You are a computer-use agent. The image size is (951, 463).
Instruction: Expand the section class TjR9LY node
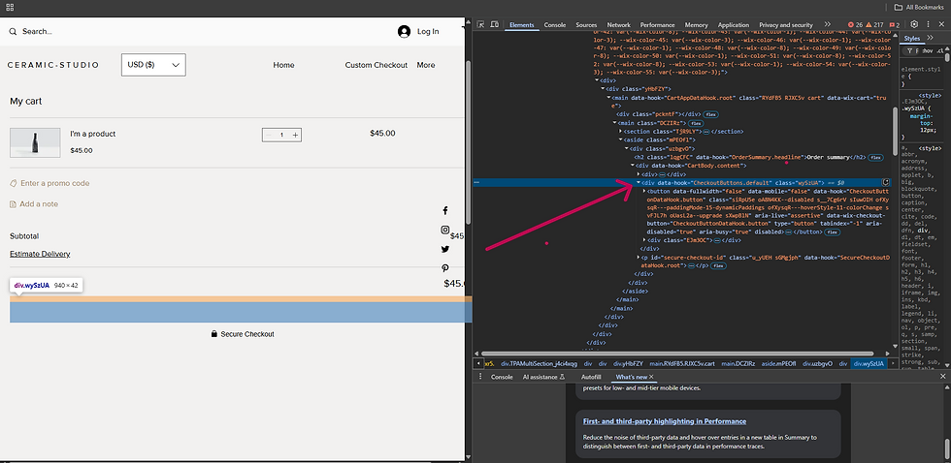[x=620, y=132]
